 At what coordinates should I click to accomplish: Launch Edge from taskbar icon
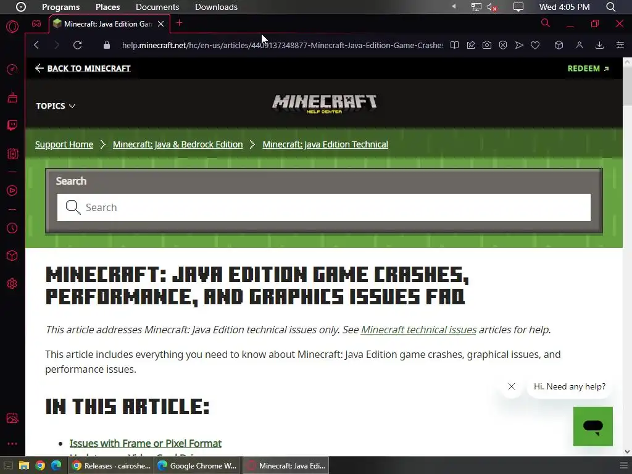[56, 465]
